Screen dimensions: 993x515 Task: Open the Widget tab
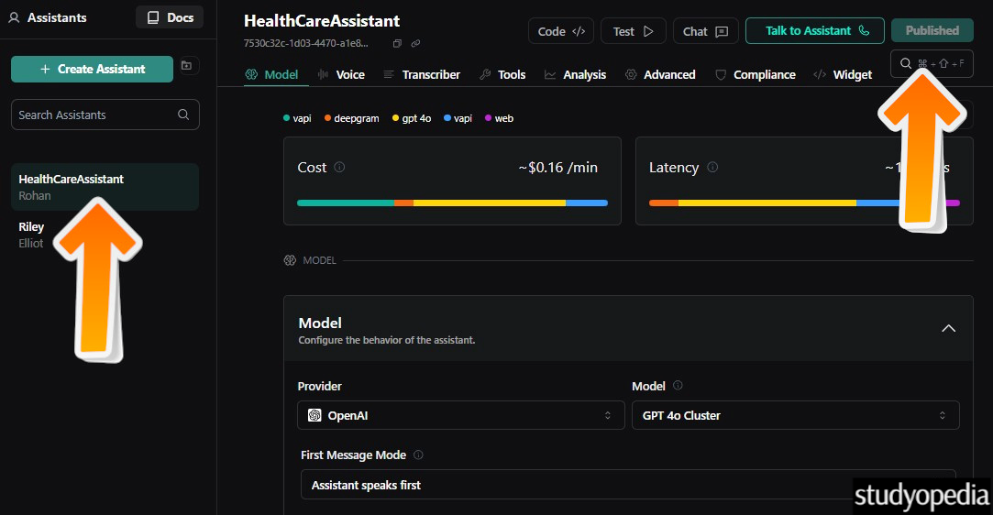(x=843, y=74)
